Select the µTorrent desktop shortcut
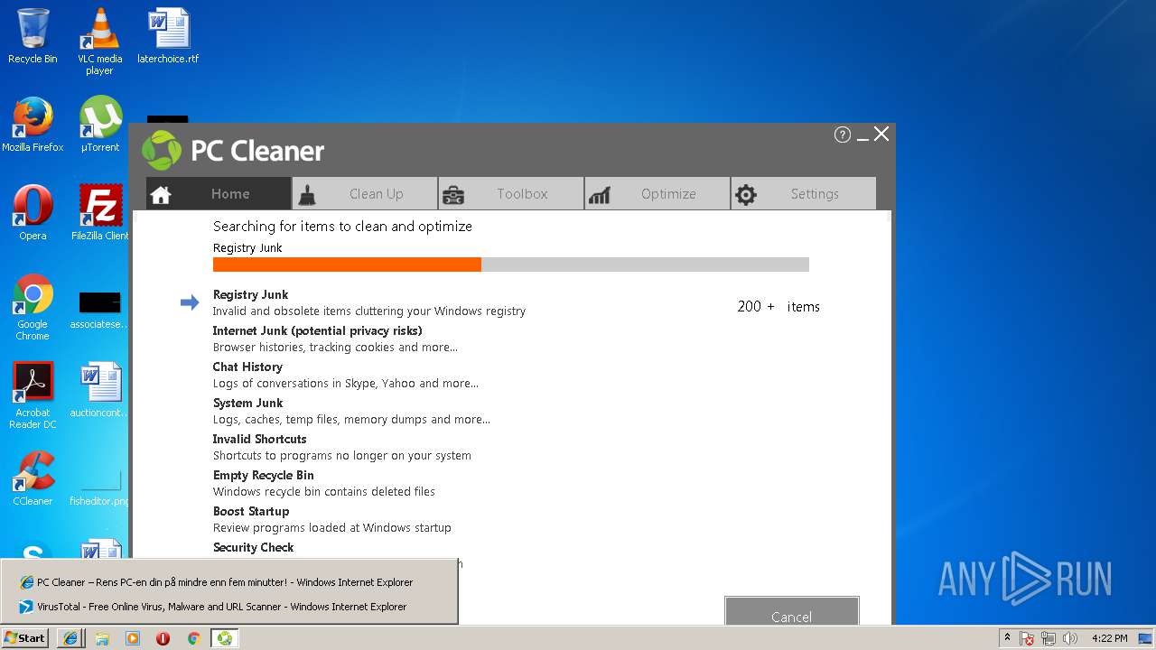1156x650 pixels. [100, 125]
